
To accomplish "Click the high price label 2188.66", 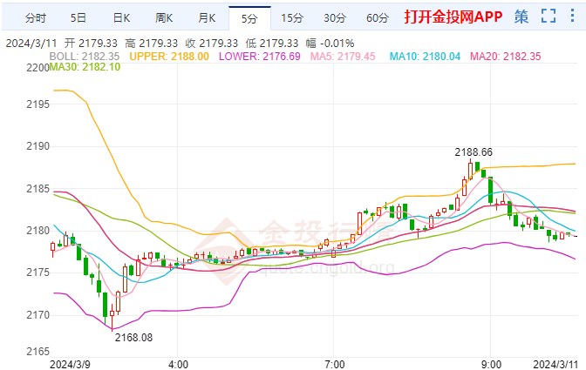I will click(x=474, y=152).
